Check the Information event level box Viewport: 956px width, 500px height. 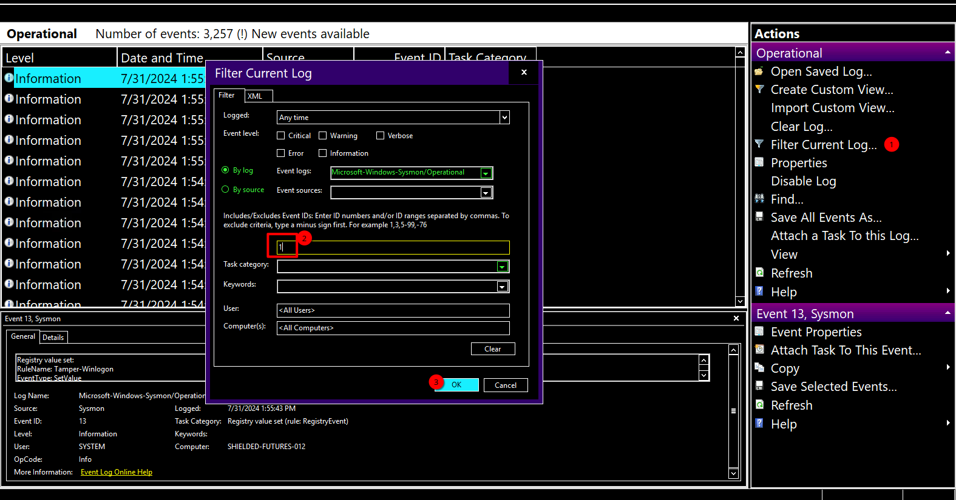point(323,153)
